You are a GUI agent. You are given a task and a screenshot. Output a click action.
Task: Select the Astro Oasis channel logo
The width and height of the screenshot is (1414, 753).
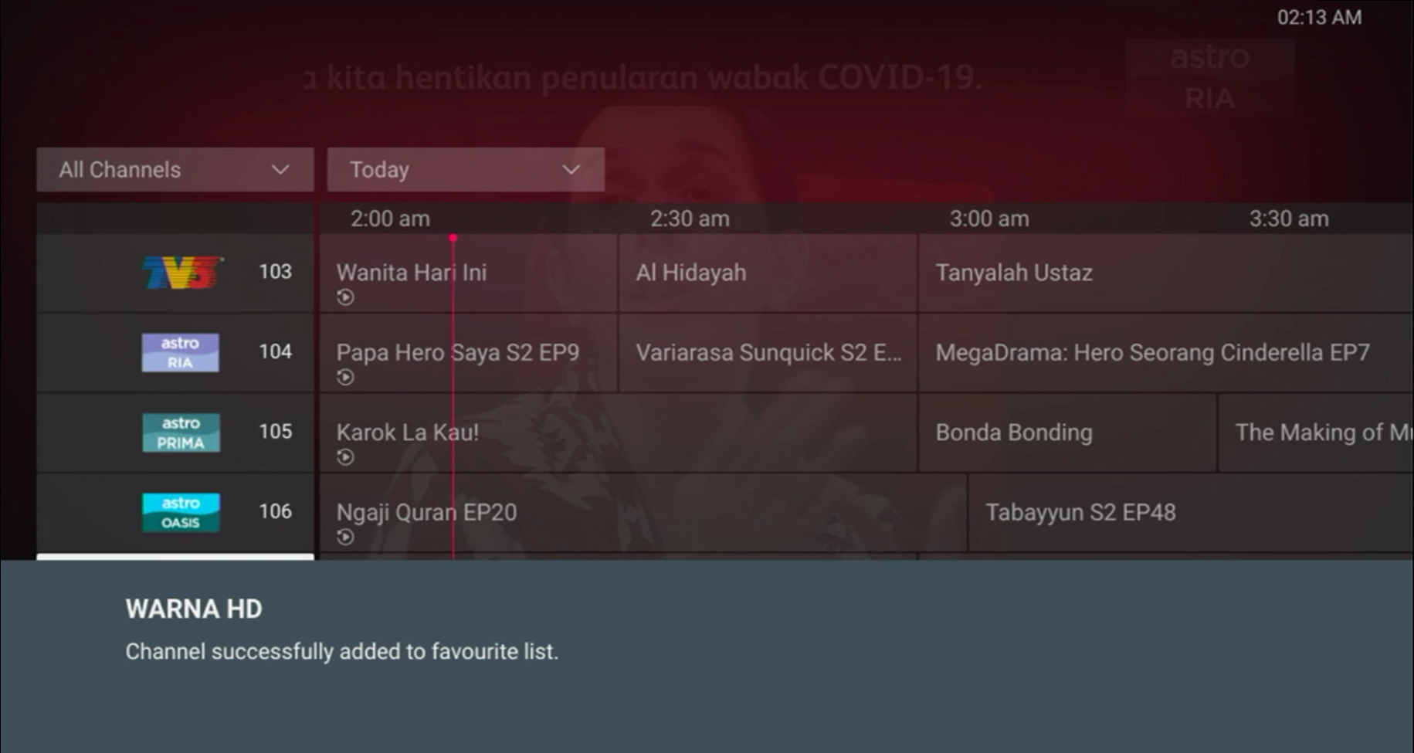(181, 512)
